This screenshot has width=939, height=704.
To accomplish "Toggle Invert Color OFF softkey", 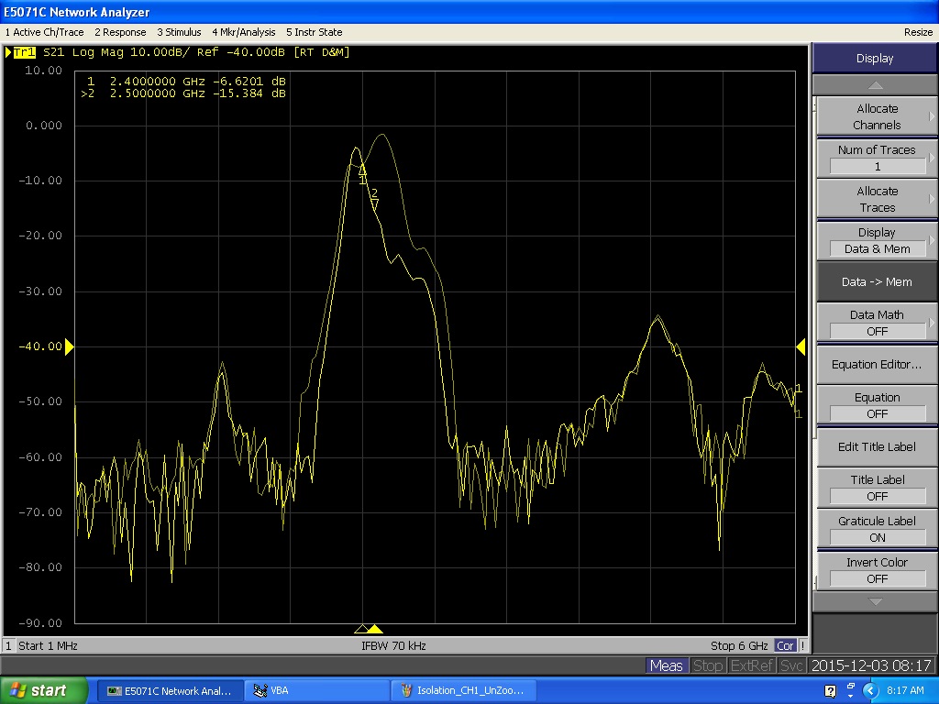I will point(877,570).
